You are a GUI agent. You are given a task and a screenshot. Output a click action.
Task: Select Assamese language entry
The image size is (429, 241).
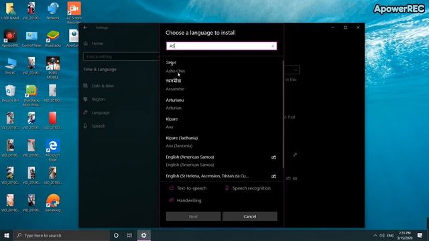(221, 85)
